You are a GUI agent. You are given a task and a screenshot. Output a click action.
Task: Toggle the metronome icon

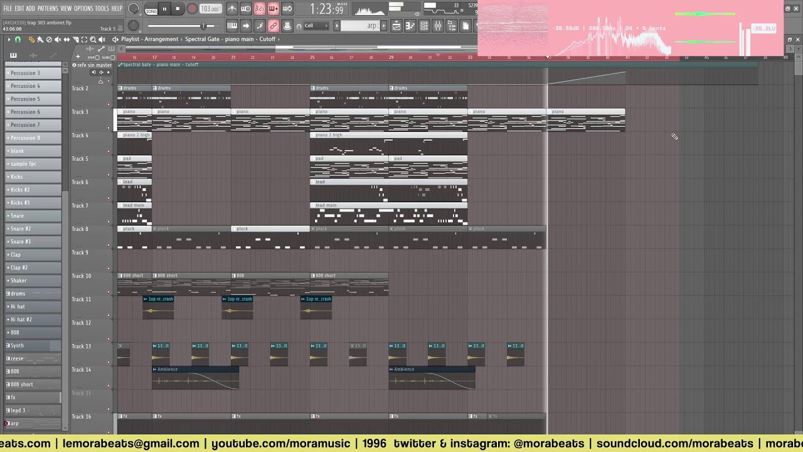pos(231,9)
